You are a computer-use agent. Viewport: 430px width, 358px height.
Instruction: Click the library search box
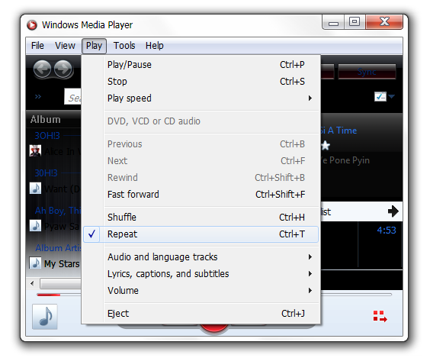(72, 97)
